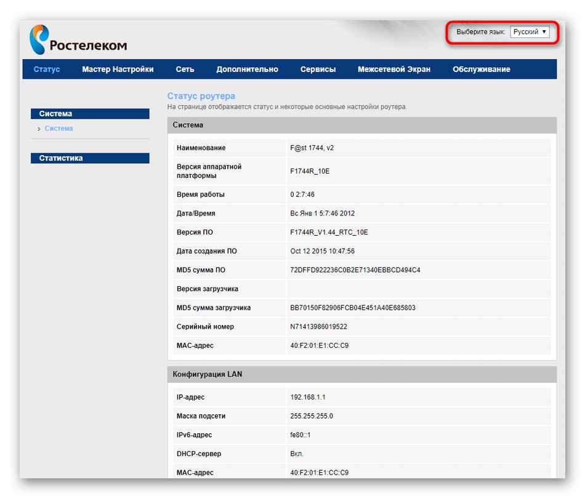Select hardware version value F1744R_10E
Viewport: 585px width, 498px height.
pyautogui.click(x=310, y=171)
